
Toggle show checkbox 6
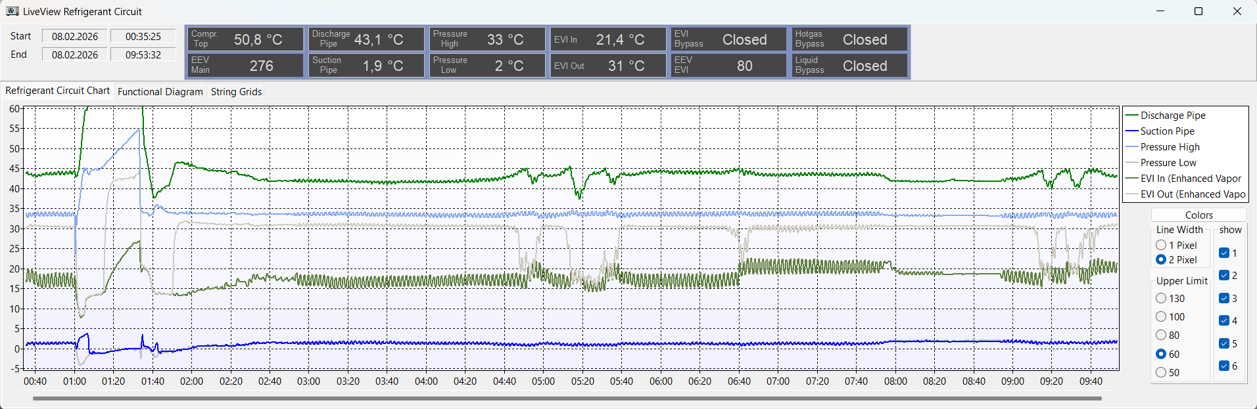[x=1223, y=366]
